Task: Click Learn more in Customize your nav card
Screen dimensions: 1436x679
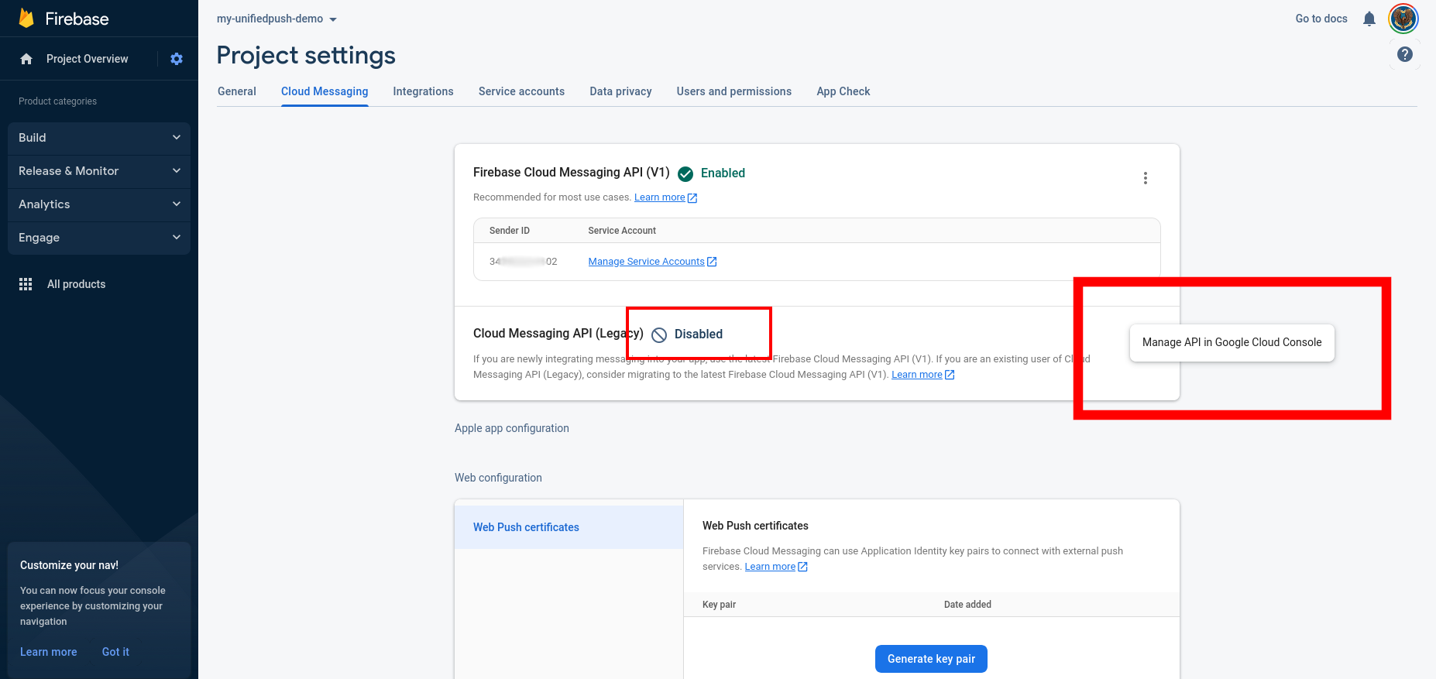Action: 49,652
